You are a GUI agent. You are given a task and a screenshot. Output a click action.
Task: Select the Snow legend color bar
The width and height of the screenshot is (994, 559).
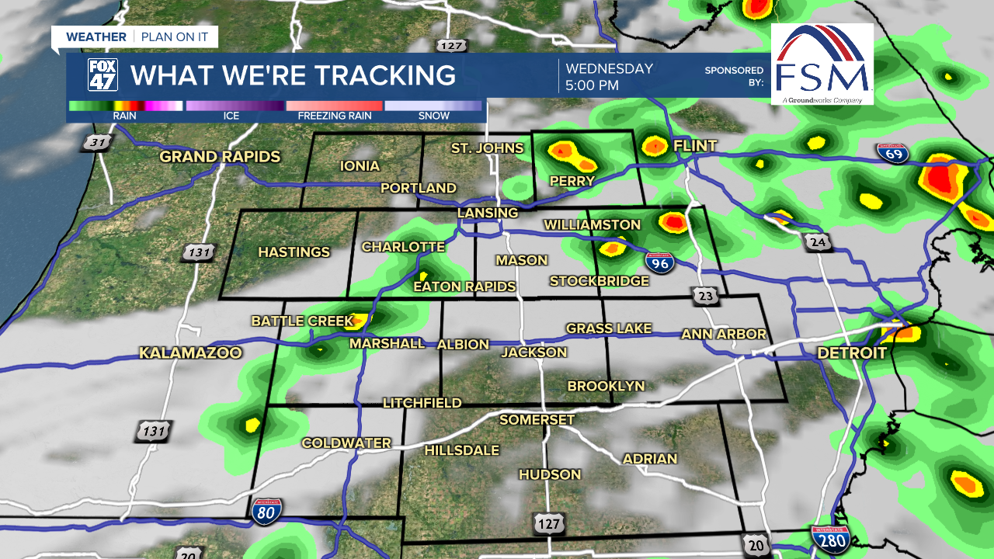click(x=433, y=106)
